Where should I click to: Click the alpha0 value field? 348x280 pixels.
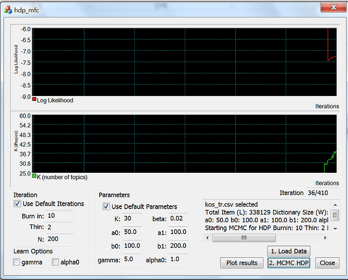click(178, 259)
